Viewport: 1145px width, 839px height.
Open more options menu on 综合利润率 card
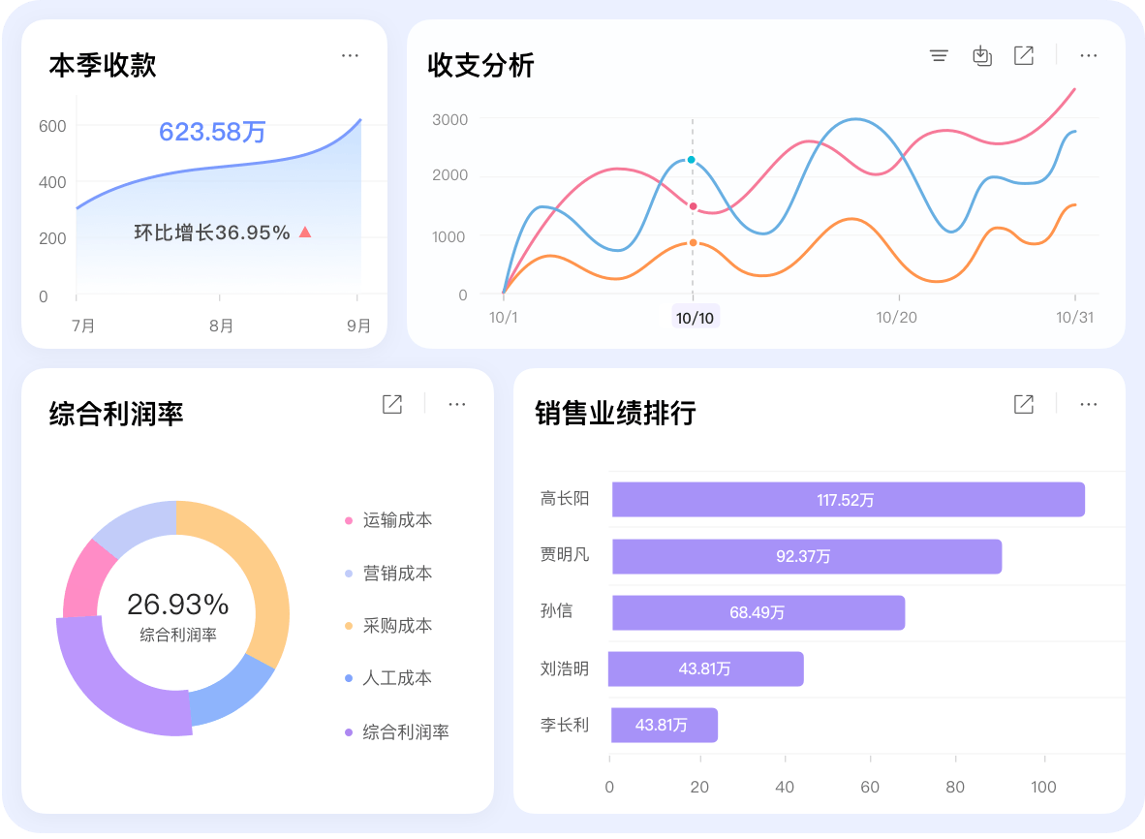pyautogui.click(x=456, y=404)
